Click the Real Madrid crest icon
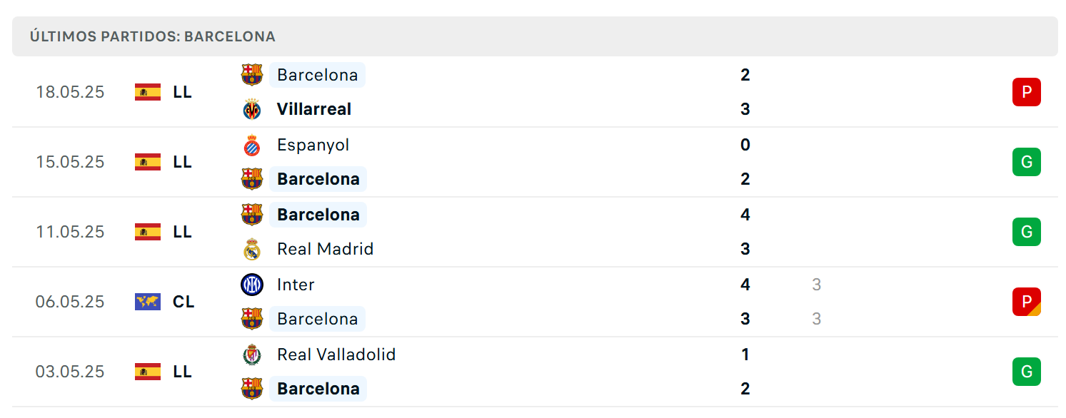1066x418 pixels. (252, 249)
